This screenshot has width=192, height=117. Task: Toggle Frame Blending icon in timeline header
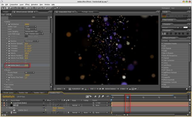pos(99,97)
